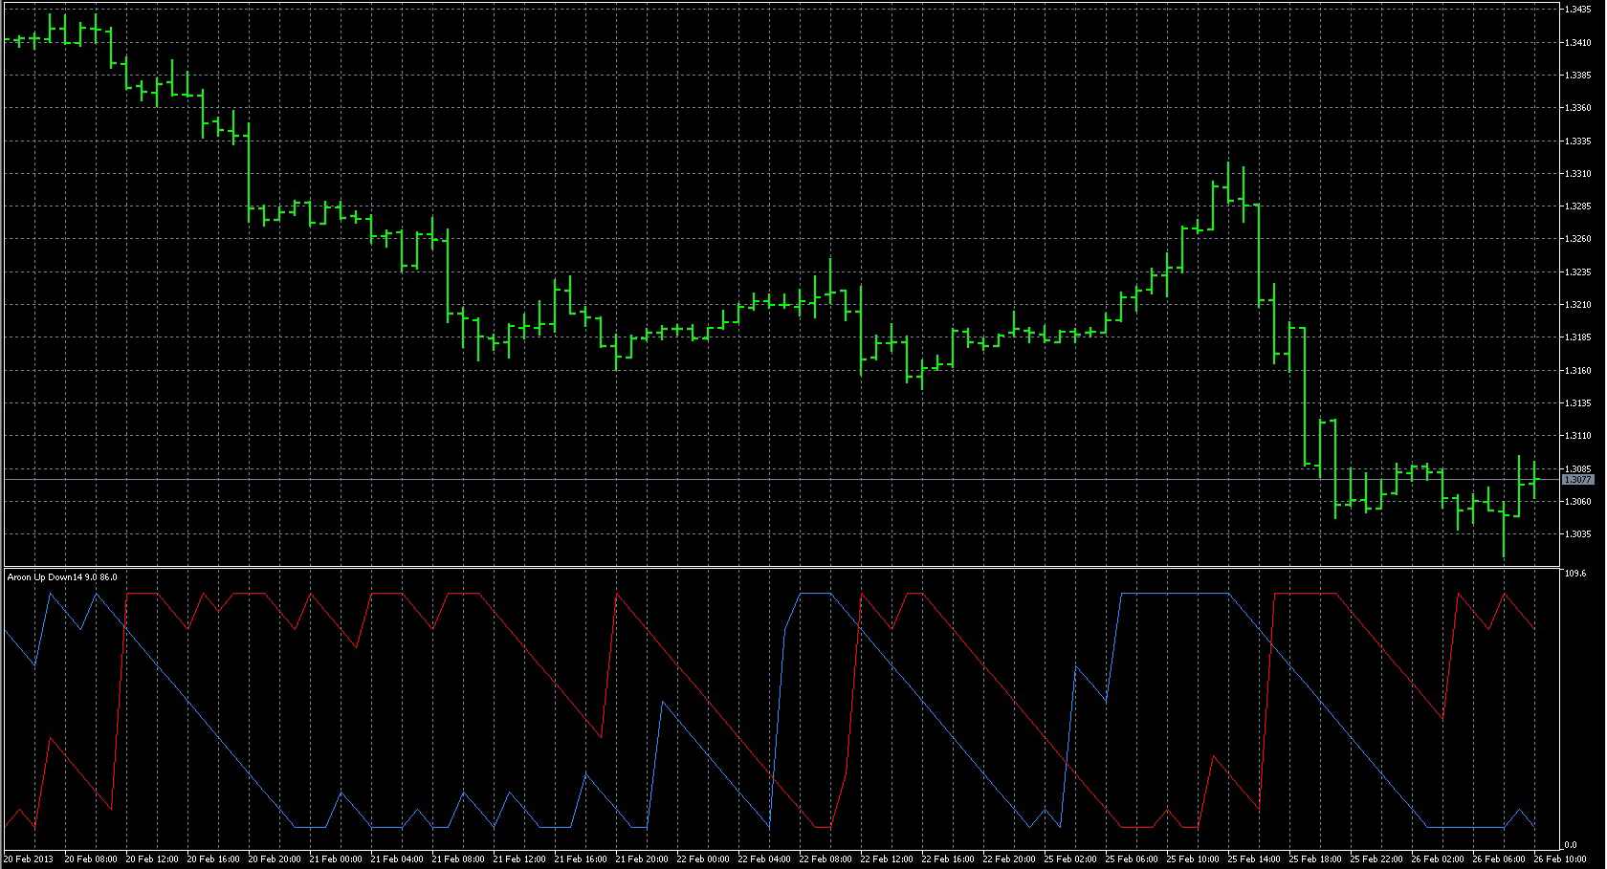
Task: Click price scale value 1.3360
Action: [x=1578, y=108]
